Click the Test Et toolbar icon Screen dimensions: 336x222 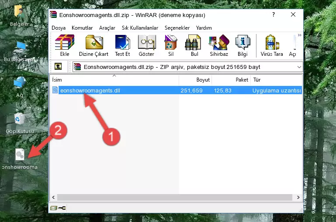(122, 45)
